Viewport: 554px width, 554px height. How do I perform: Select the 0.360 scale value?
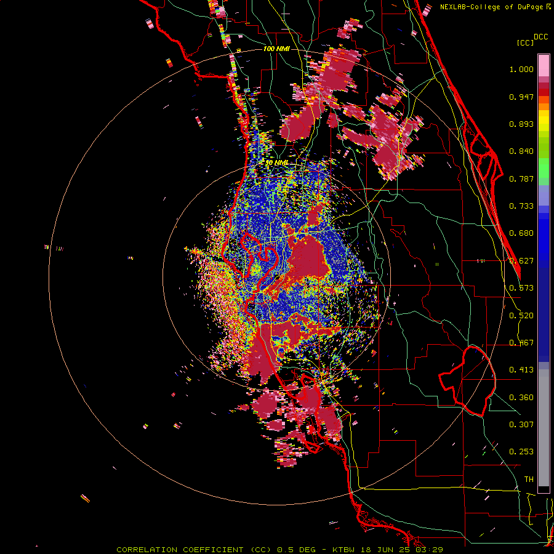point(521,398)
